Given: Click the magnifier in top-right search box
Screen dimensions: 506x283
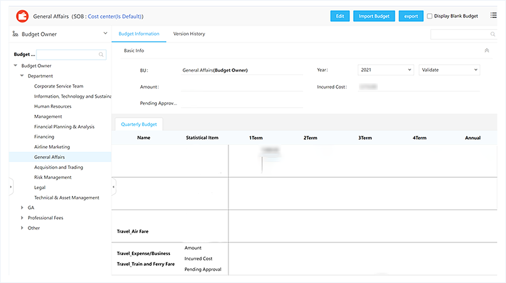Looking at the screenshot, I should click(x=493, y=34).
